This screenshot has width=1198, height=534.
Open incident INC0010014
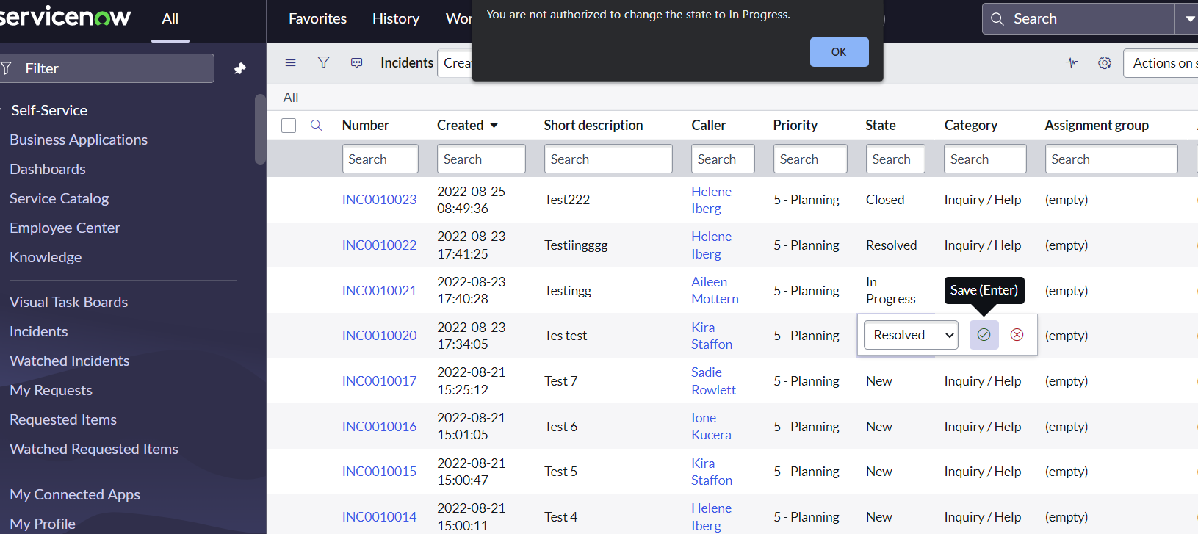click(x=379, y=517)
